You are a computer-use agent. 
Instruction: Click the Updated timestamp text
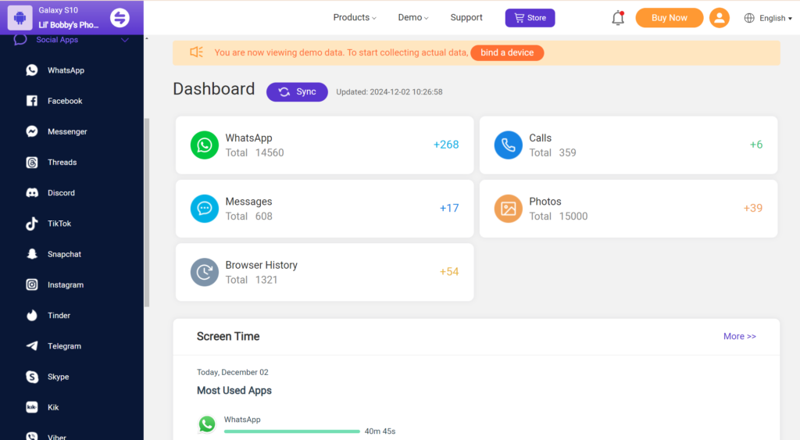(389, 92)
